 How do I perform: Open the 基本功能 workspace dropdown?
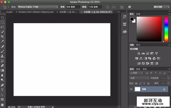161,7
